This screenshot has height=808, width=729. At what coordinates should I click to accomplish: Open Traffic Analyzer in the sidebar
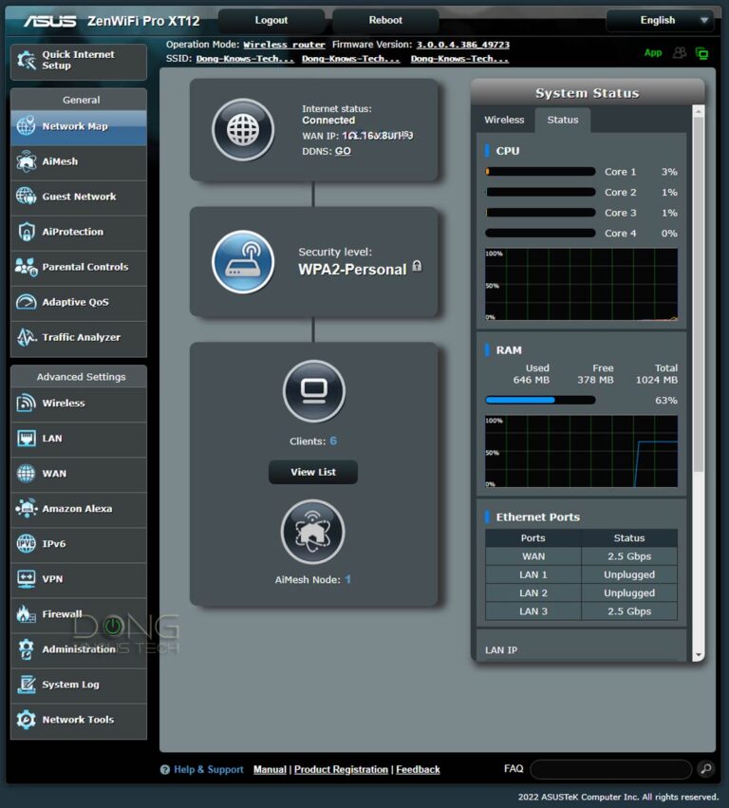pyautogui.click(x=79, y=337)
